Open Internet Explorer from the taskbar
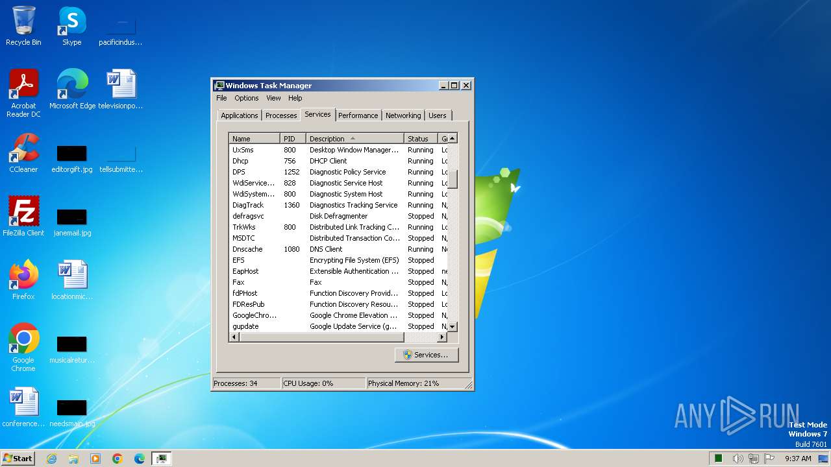 (51, 459)
